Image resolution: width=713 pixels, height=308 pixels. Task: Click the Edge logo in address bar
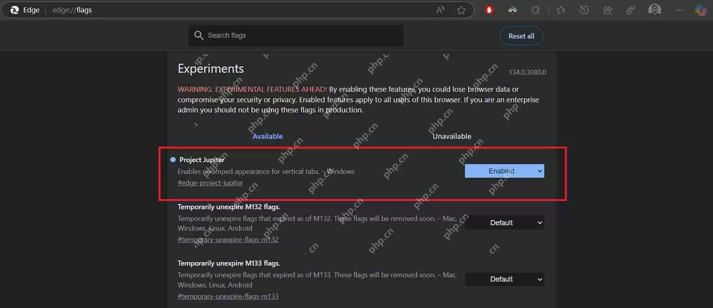15,10
